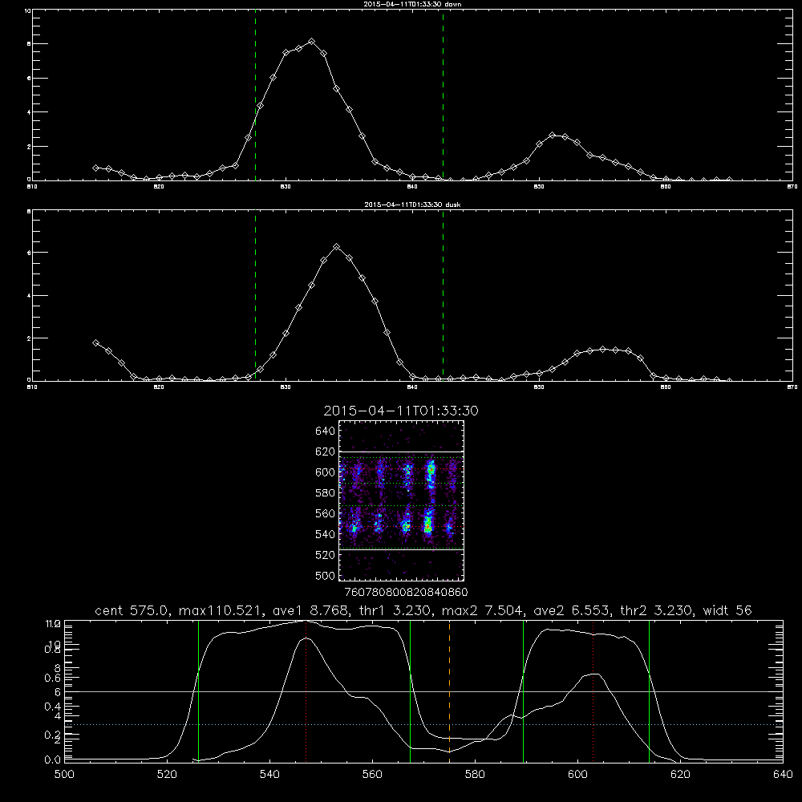802x802 pixels.
Task: Click the spectral image y-axis label 520
Action: click(x=325, y=555)
